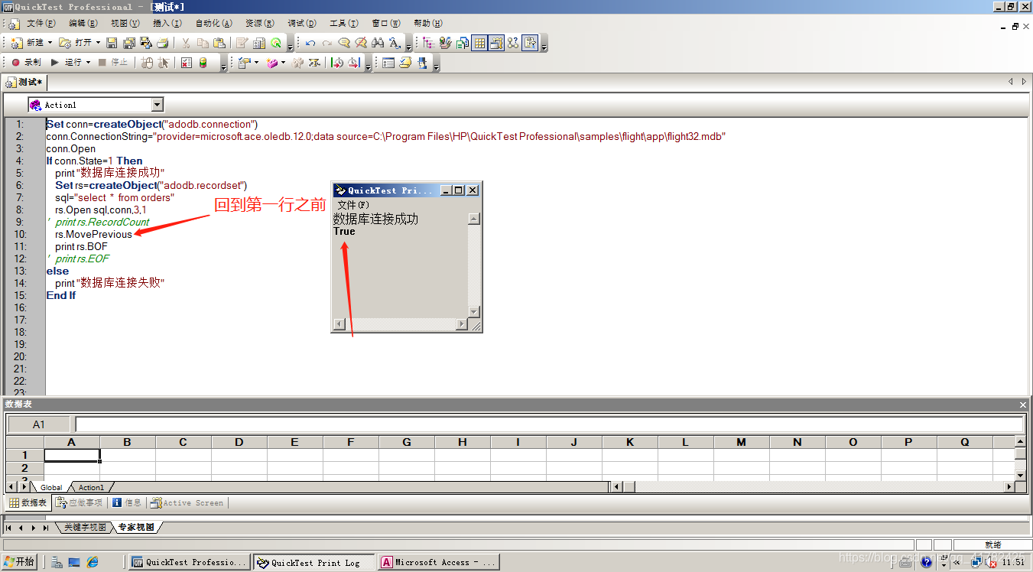
Task: Click the Start transaction clock icon
Action: tap(337, 63)
